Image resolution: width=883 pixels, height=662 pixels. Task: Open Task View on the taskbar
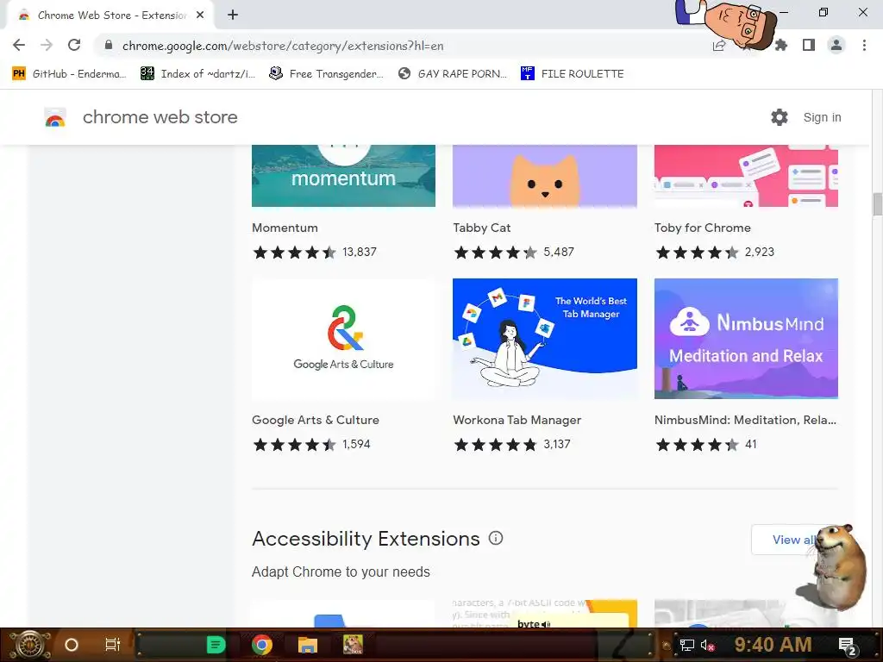[x=113, y=645]
